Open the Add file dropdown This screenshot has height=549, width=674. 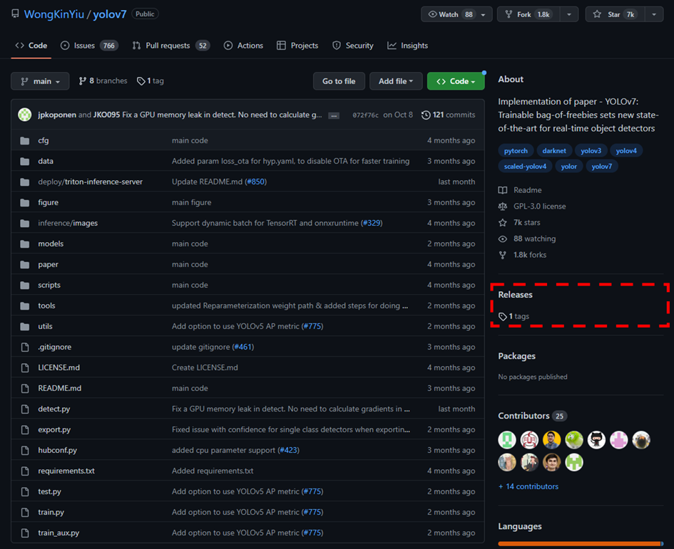tap(395, 81)
